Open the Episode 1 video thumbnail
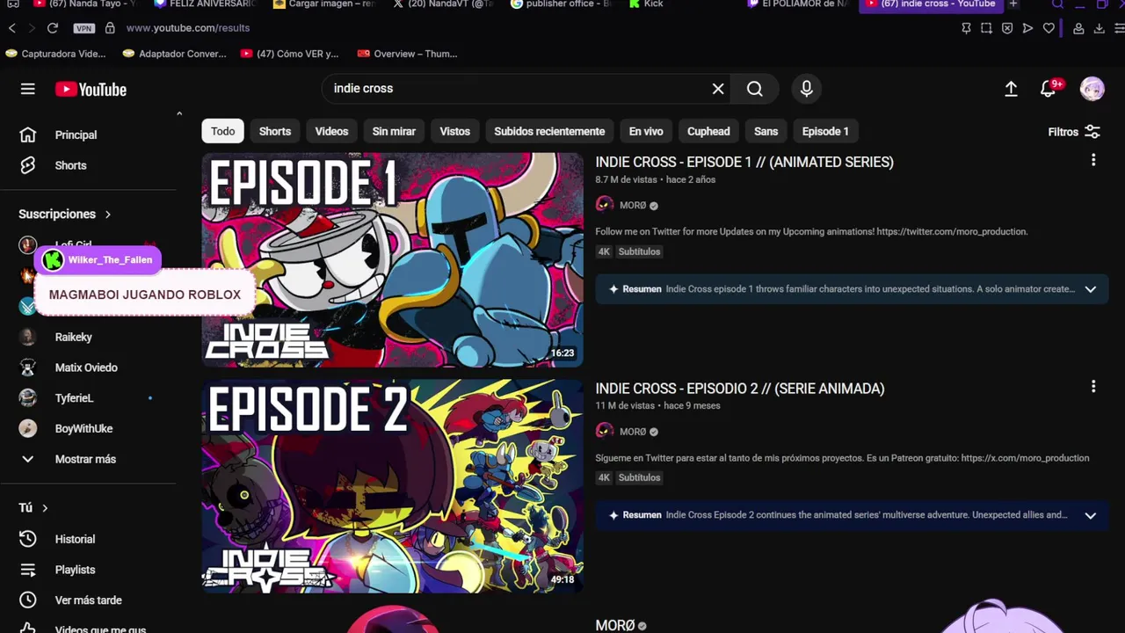This screenshot has height=633, width=1125. tap(392, 259)
